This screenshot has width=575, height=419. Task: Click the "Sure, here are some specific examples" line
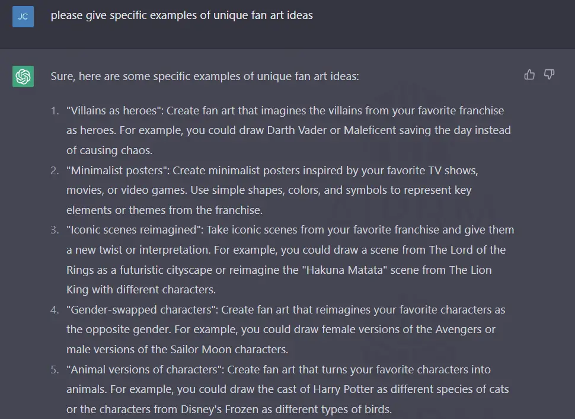point(205,76)
